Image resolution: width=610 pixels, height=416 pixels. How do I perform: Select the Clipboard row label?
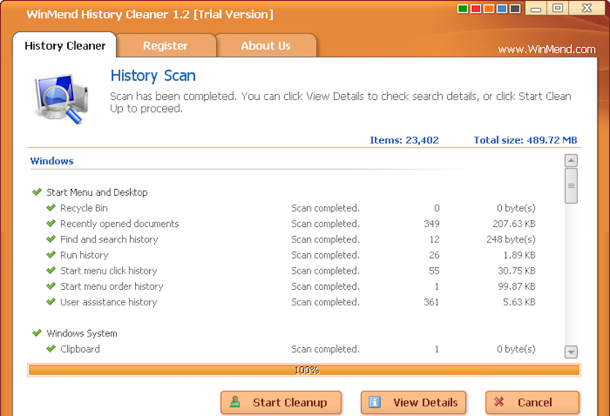click(80, 349)
